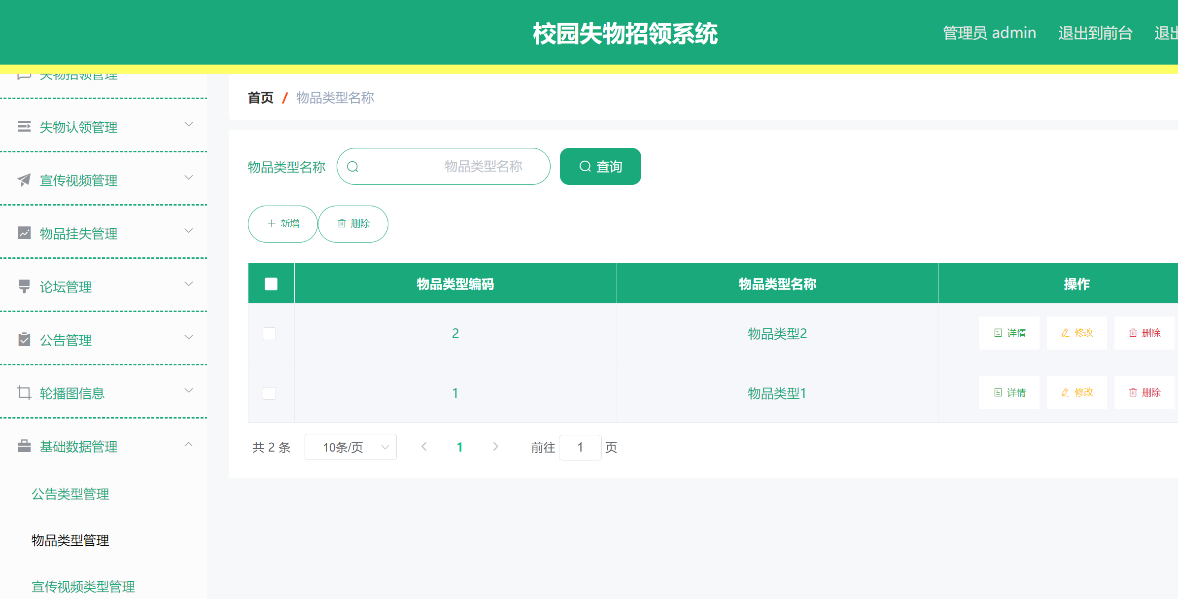This screenshot has width=1178, height=599.
Task: Check the row checkbox for 物品类型2
Action: point(270,333)
